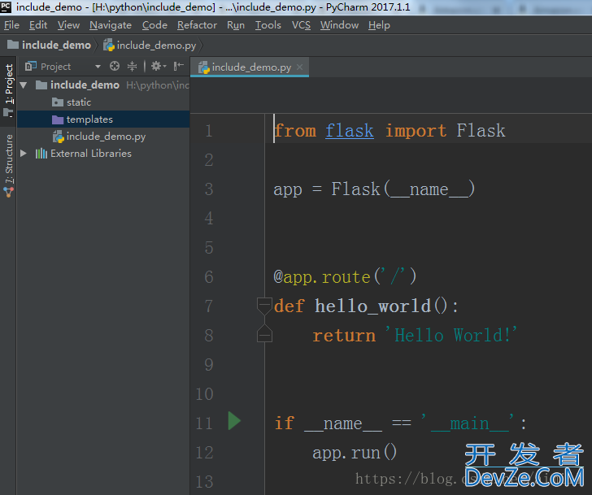
Task: Open the Help menu
Action: tap(379, 25)
